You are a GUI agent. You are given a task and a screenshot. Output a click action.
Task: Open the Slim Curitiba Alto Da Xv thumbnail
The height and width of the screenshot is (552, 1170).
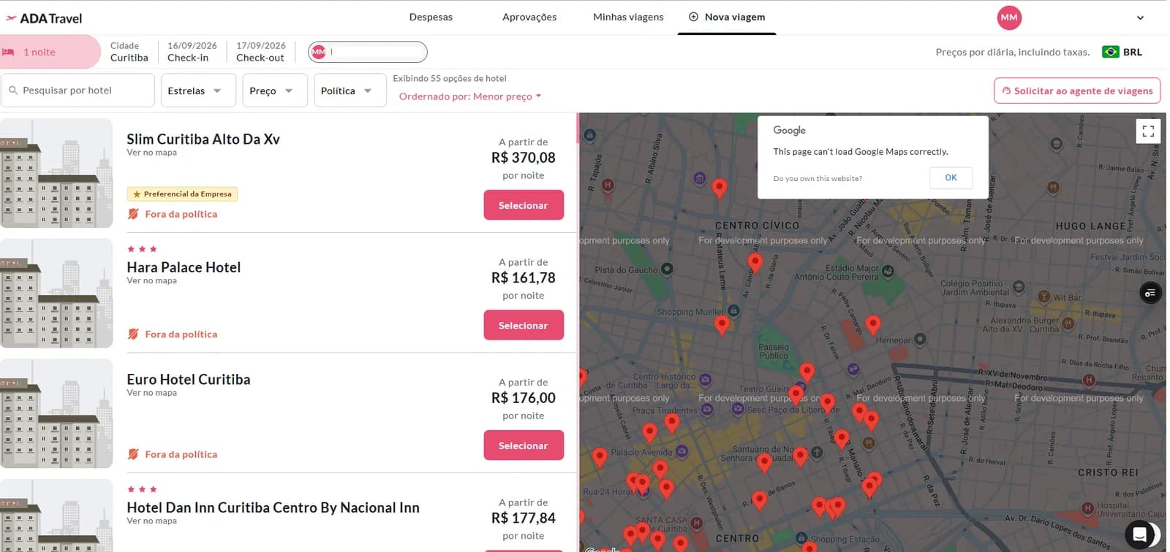(56, 173)
